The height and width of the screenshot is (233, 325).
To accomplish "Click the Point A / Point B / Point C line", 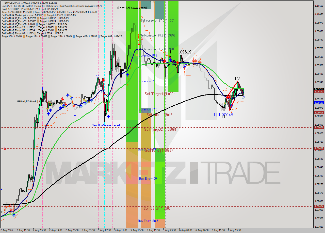I will [x=30, y=9].
